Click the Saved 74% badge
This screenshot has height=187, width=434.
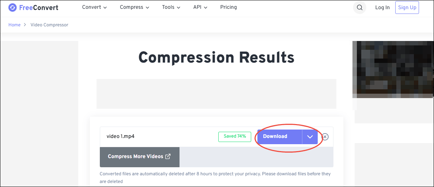pyautogui.click(x=235, y=136)
